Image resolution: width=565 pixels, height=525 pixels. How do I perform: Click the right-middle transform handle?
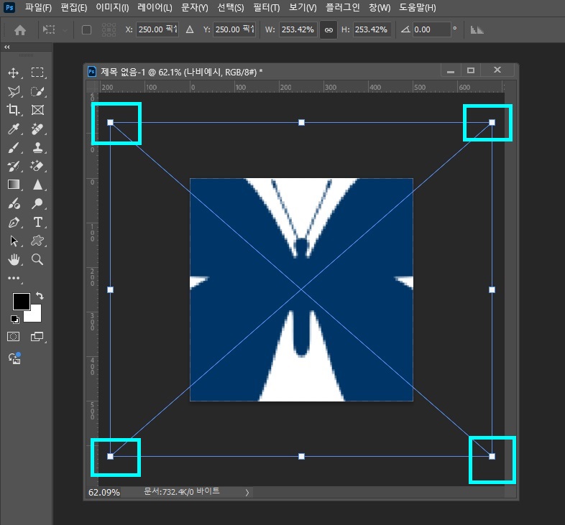pos(492,289)
